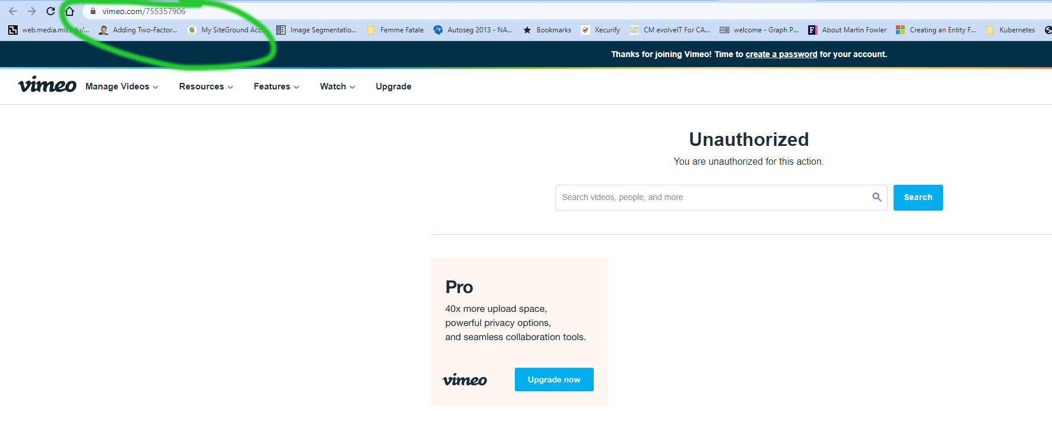Click the '40x more upload space,' text
Viewport: 1052px width, 436px height.
point(496,309)
